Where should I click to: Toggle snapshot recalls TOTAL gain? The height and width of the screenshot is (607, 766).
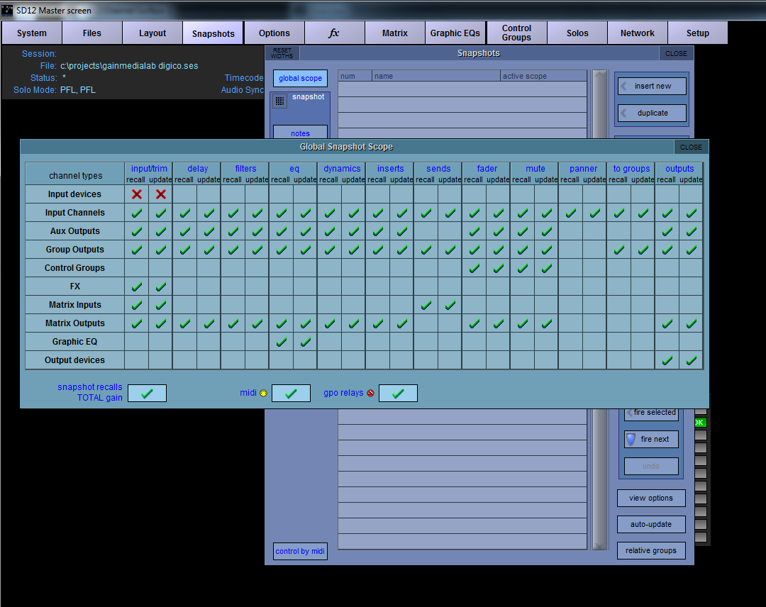pos(147,393)
